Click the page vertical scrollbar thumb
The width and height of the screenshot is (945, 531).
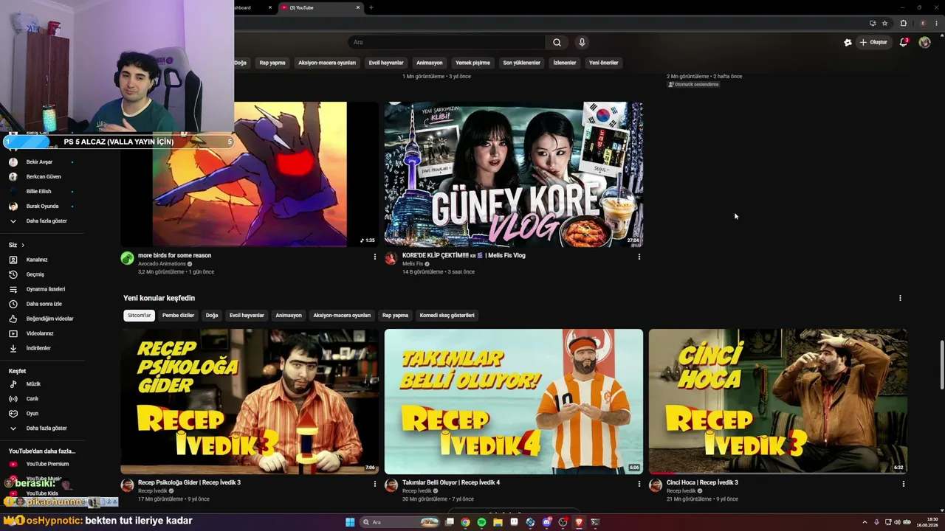[941, 365]
